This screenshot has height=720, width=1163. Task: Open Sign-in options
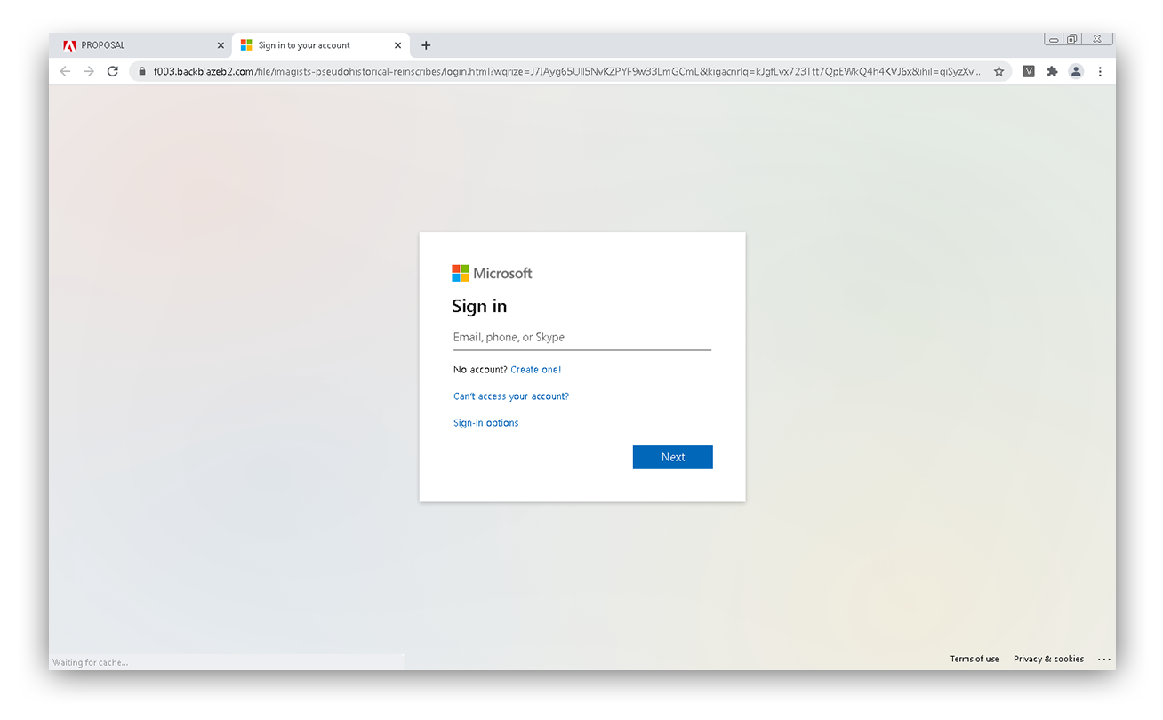[486, 423]
